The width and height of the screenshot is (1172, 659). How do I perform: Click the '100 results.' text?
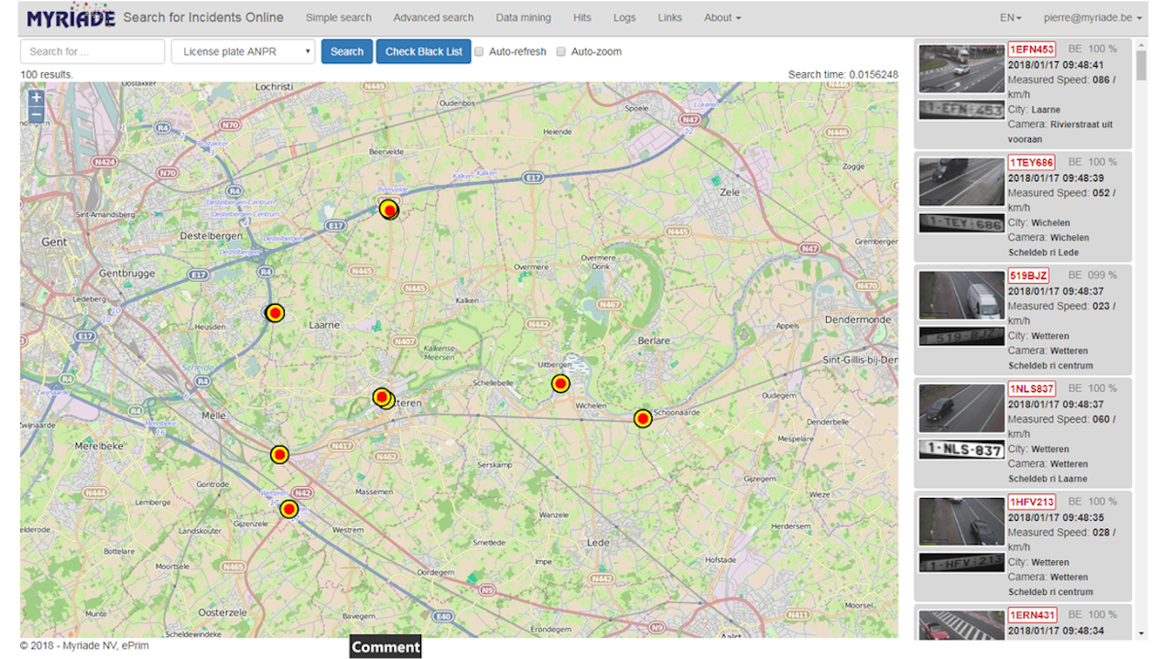pos(47,74)
